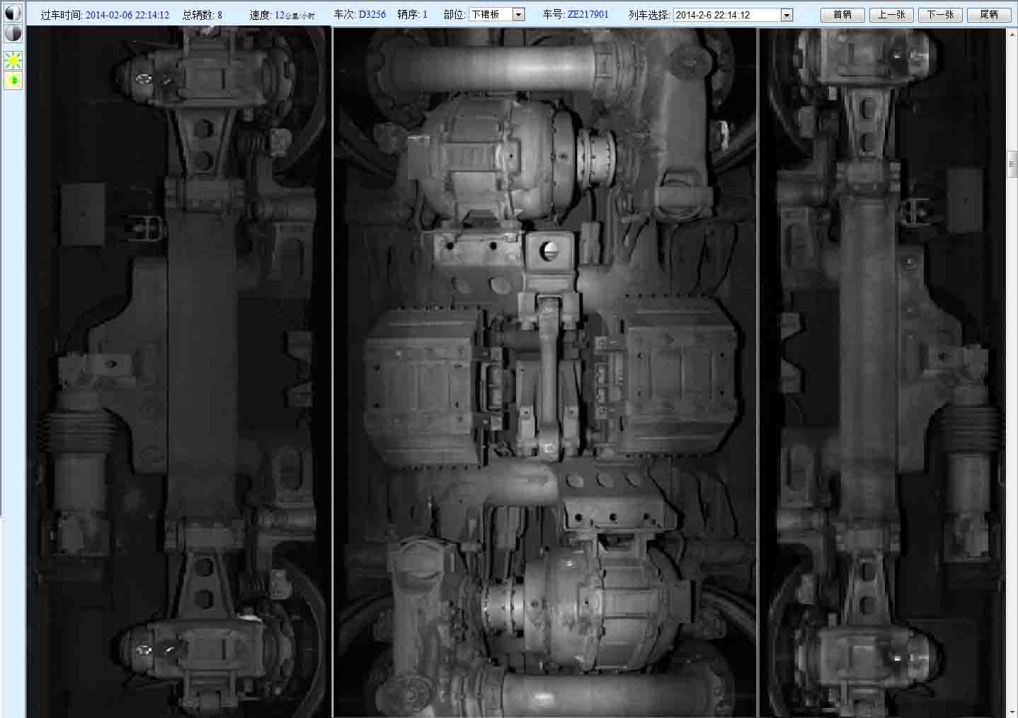Click the vertical scrollbar thumb
The height and width of the screenshot is (718, 1018).
pyautogui.click(x=1012, y=165)
